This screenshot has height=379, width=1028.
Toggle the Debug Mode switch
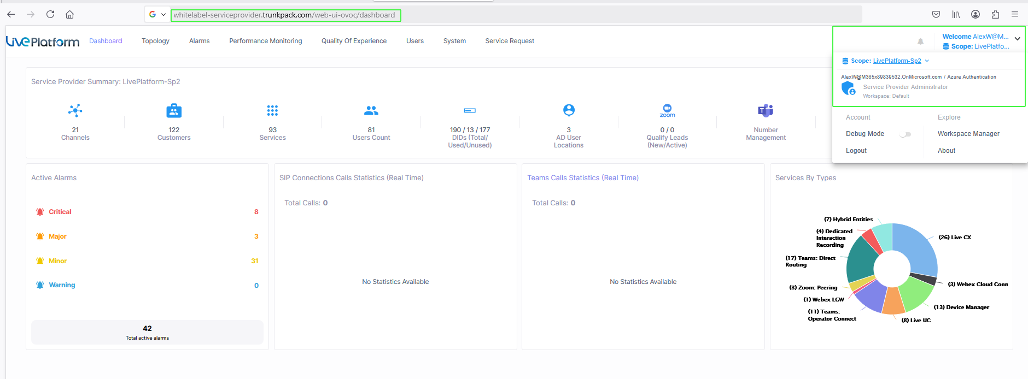click(906, 134)
